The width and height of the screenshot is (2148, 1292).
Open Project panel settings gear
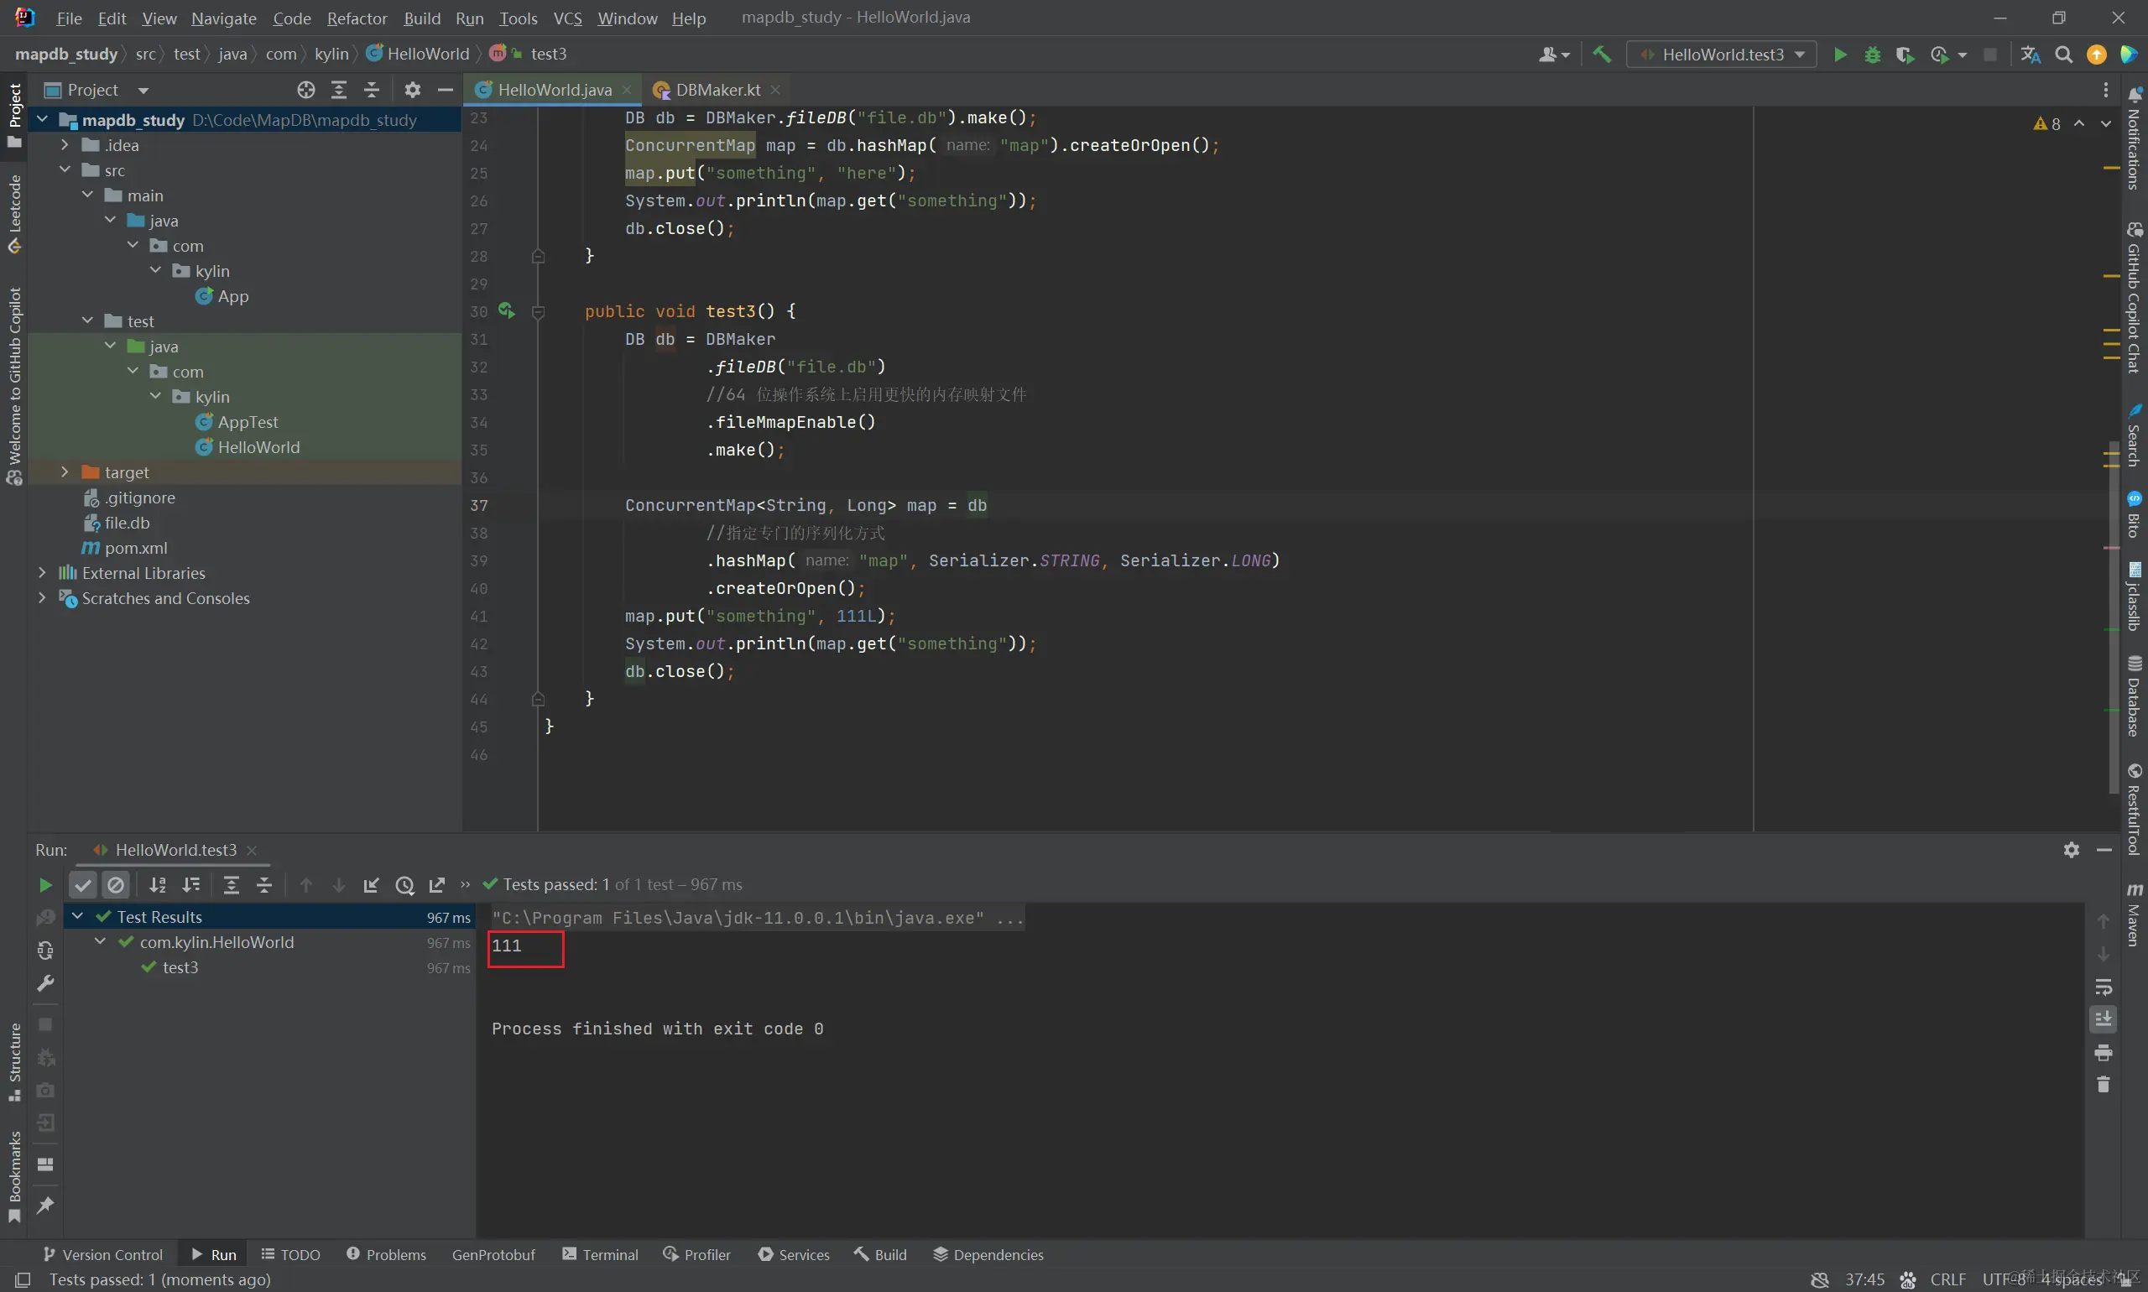(413, 90)
